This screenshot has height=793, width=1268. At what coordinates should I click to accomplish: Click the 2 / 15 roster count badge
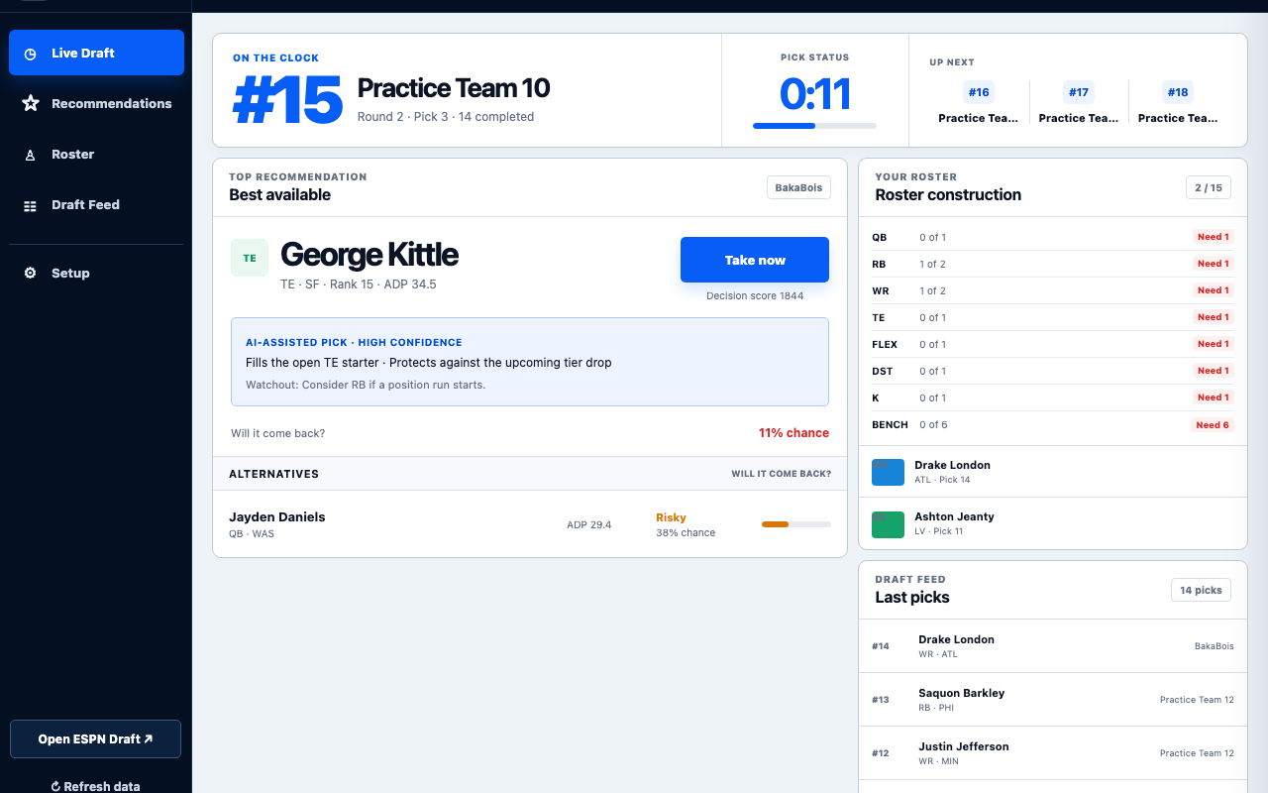[x=1209, y=187]
